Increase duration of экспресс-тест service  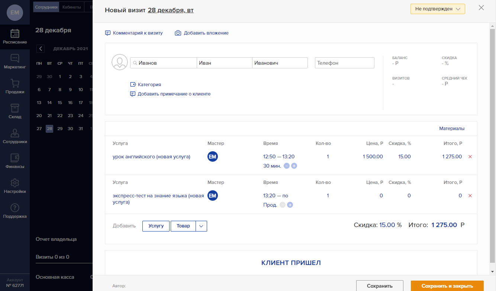pyautogui.click(x=290, y=205)
